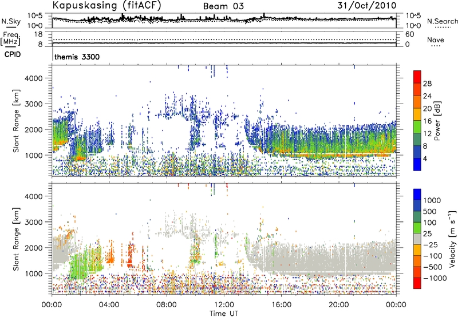The image size is (458, 317).
Task: Click the '04:00' time axis label
Action: pos(109,305)
